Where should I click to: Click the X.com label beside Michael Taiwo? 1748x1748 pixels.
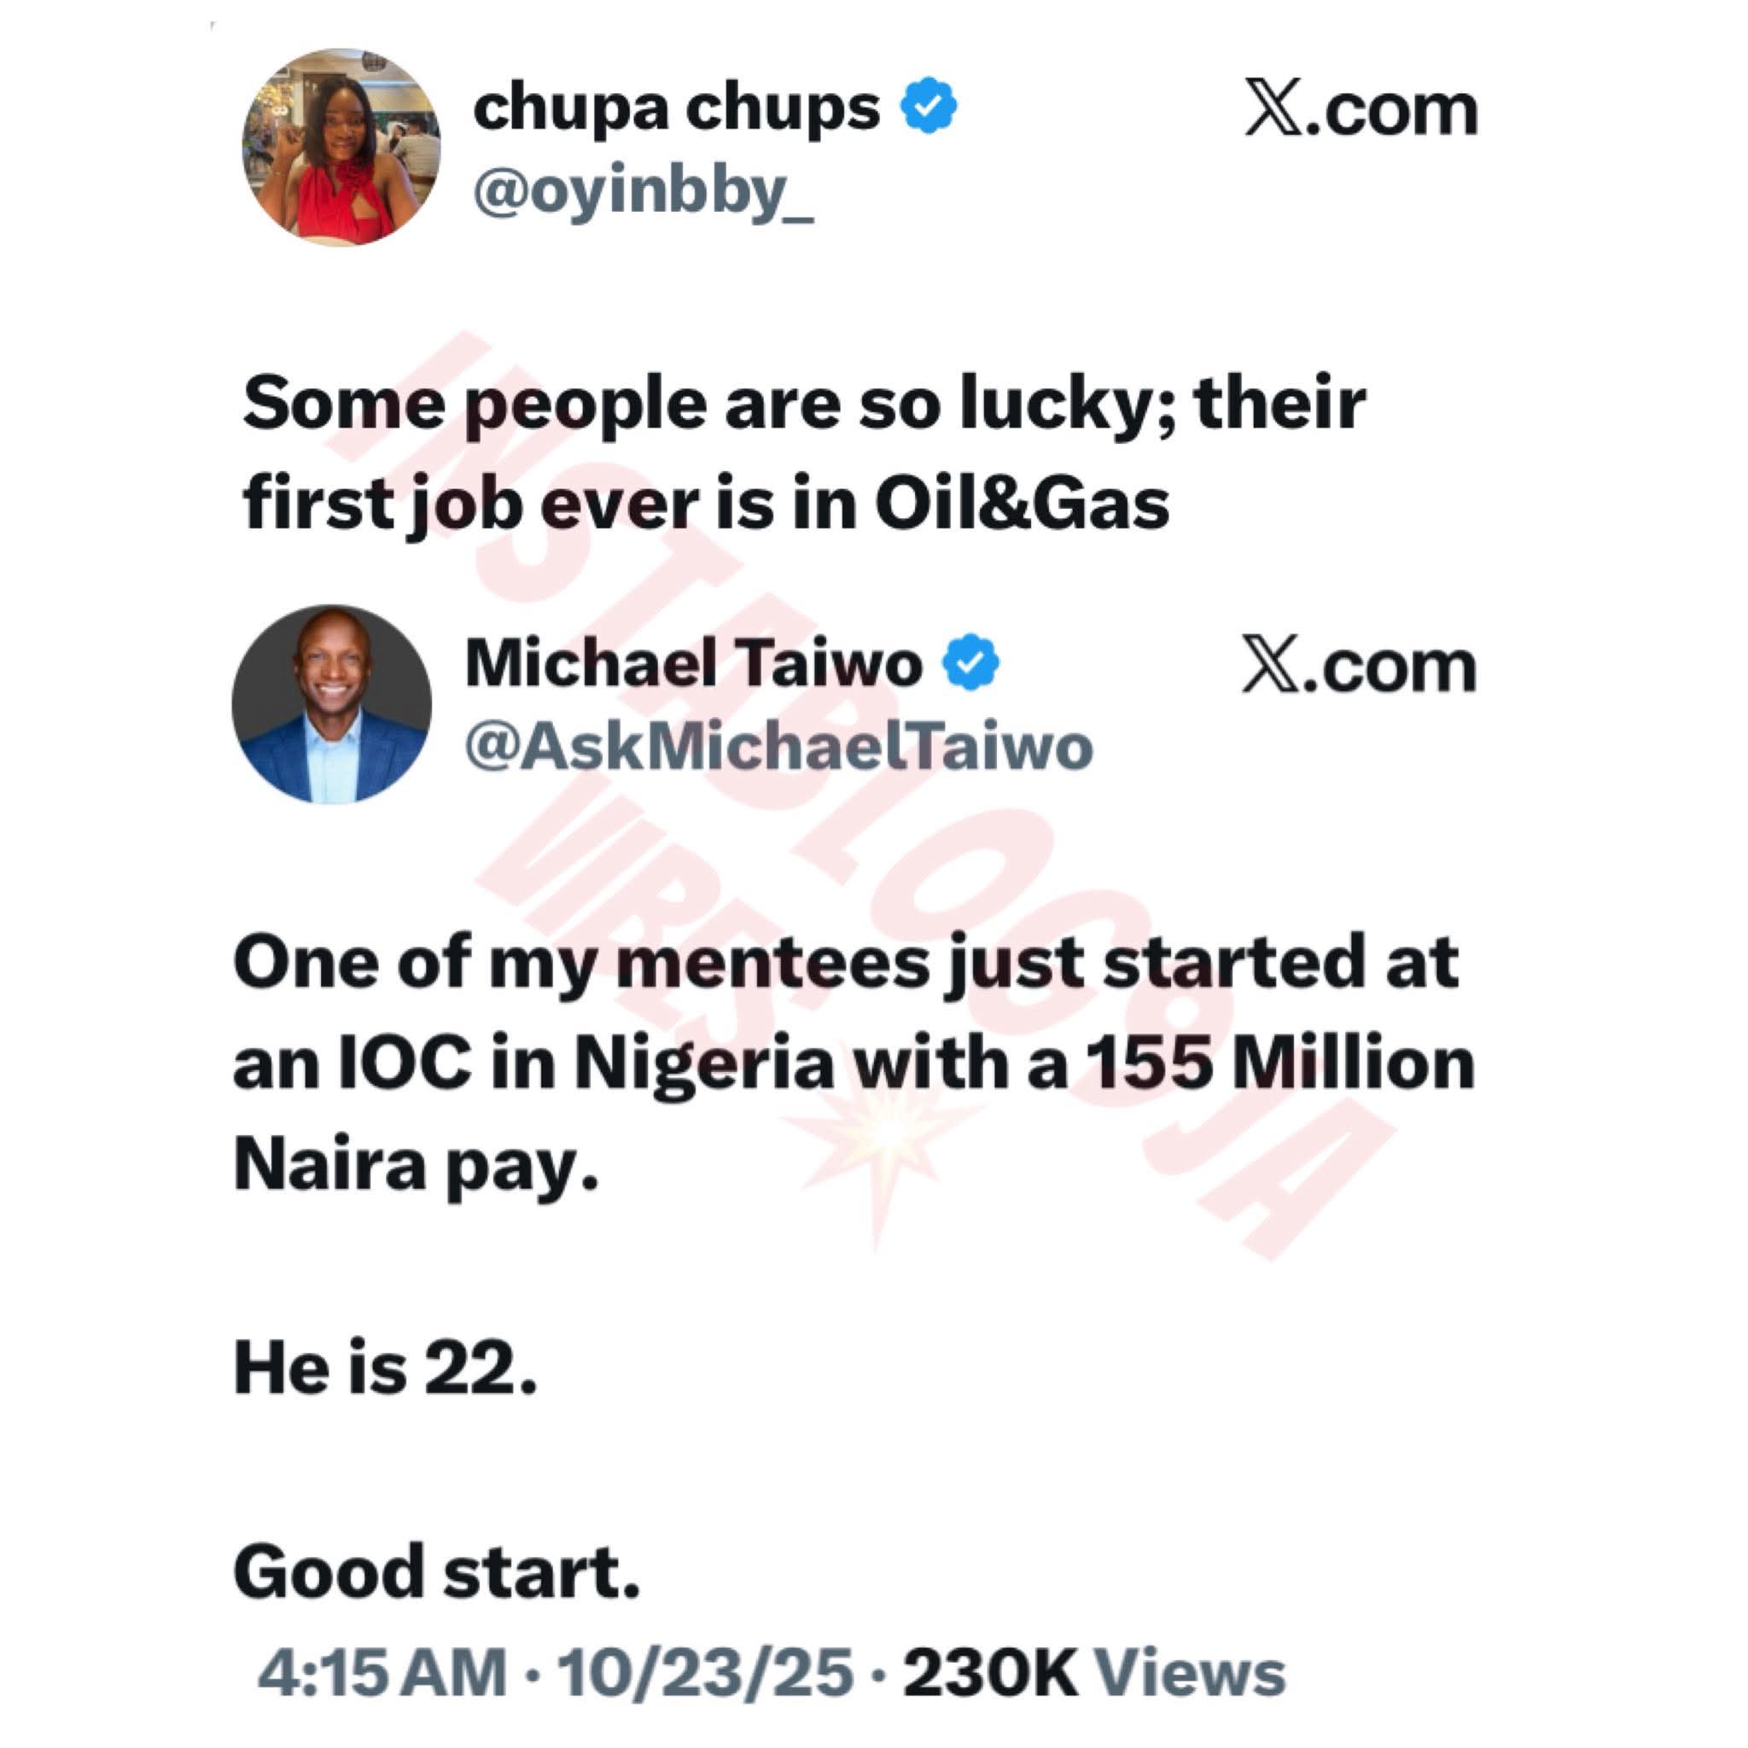click(x=1358, y=667)
